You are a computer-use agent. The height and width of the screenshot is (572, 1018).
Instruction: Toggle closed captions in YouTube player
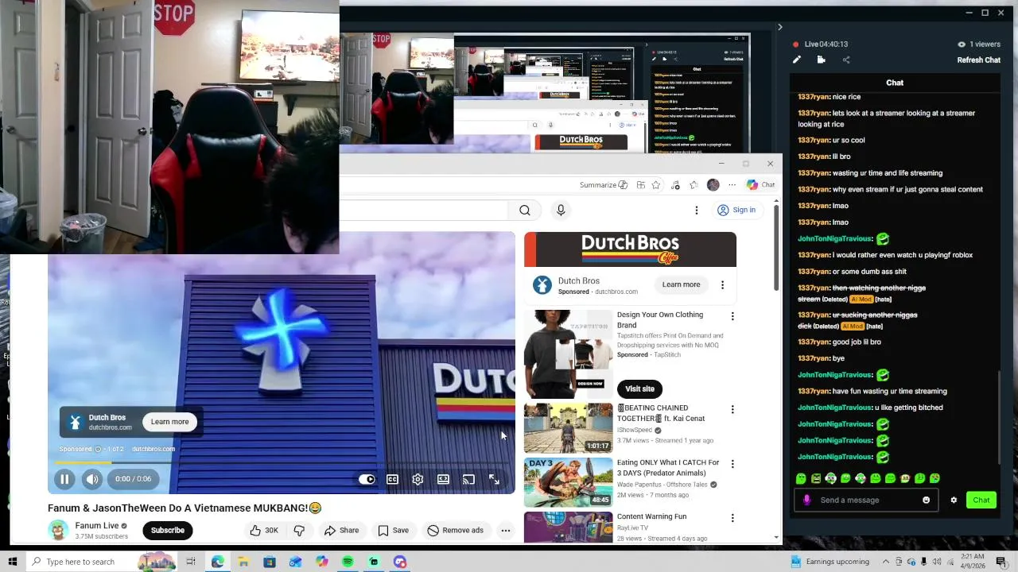click(392, 479)
